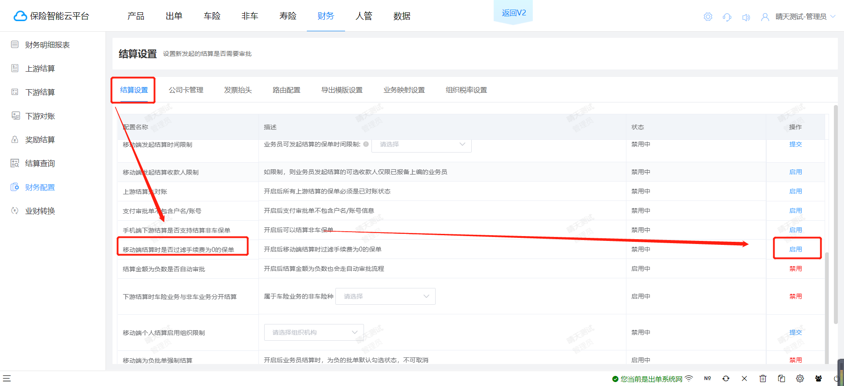
Task: Open the 非车 top menu
Action: 250,16
